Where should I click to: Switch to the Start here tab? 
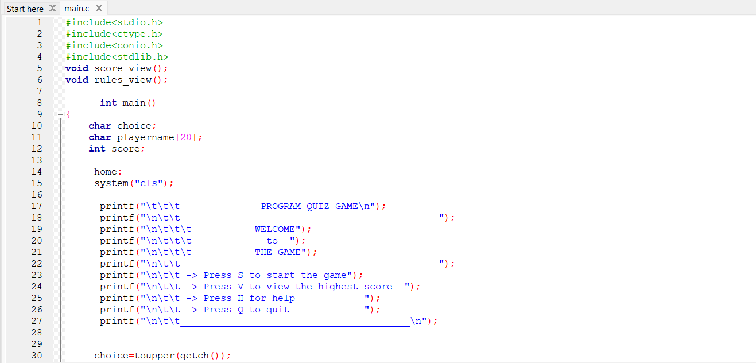point(25,9)
